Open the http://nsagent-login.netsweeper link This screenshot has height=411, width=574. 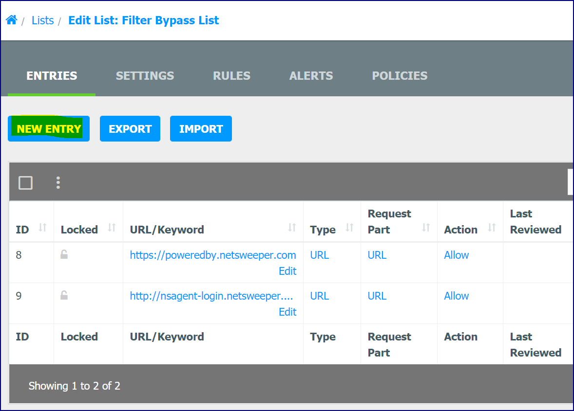(x=211, y=296)
